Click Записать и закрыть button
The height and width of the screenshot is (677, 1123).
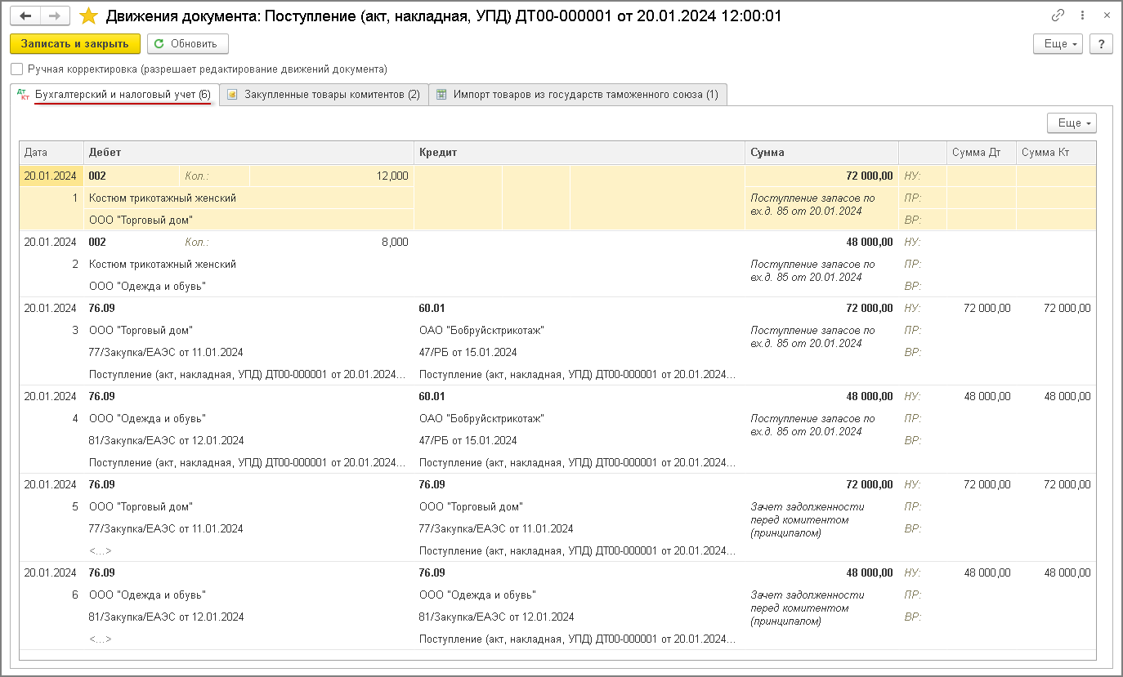coord(75,43)
